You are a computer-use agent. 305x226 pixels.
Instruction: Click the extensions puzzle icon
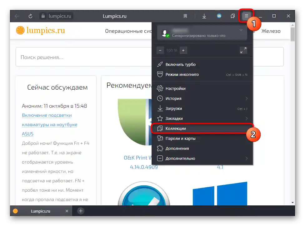(160, 148)
